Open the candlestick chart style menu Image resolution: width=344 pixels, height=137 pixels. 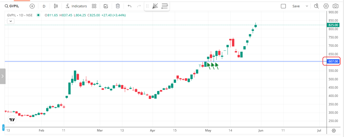56,6
